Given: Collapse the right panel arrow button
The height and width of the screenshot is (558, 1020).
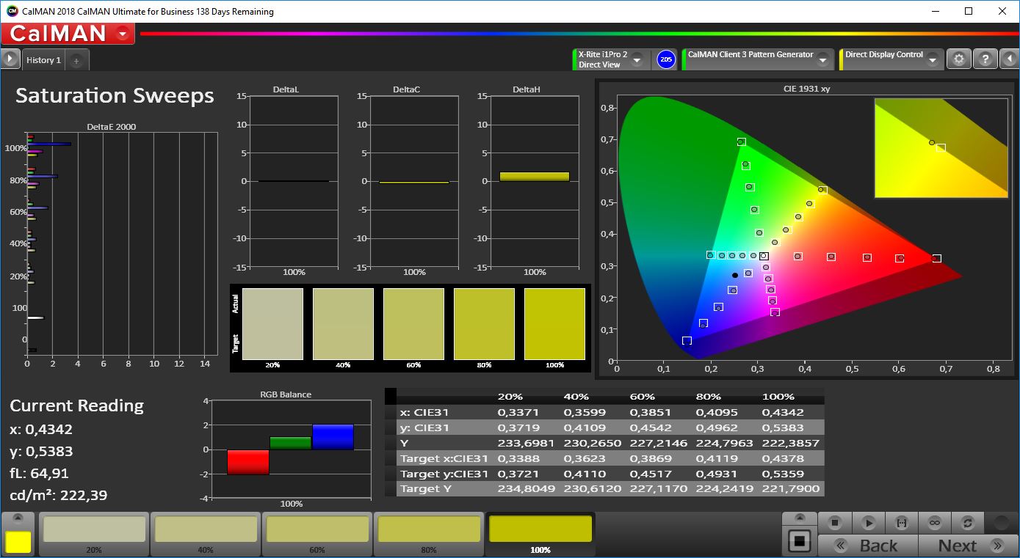Looking at the screenshot, I should 1010,59.
